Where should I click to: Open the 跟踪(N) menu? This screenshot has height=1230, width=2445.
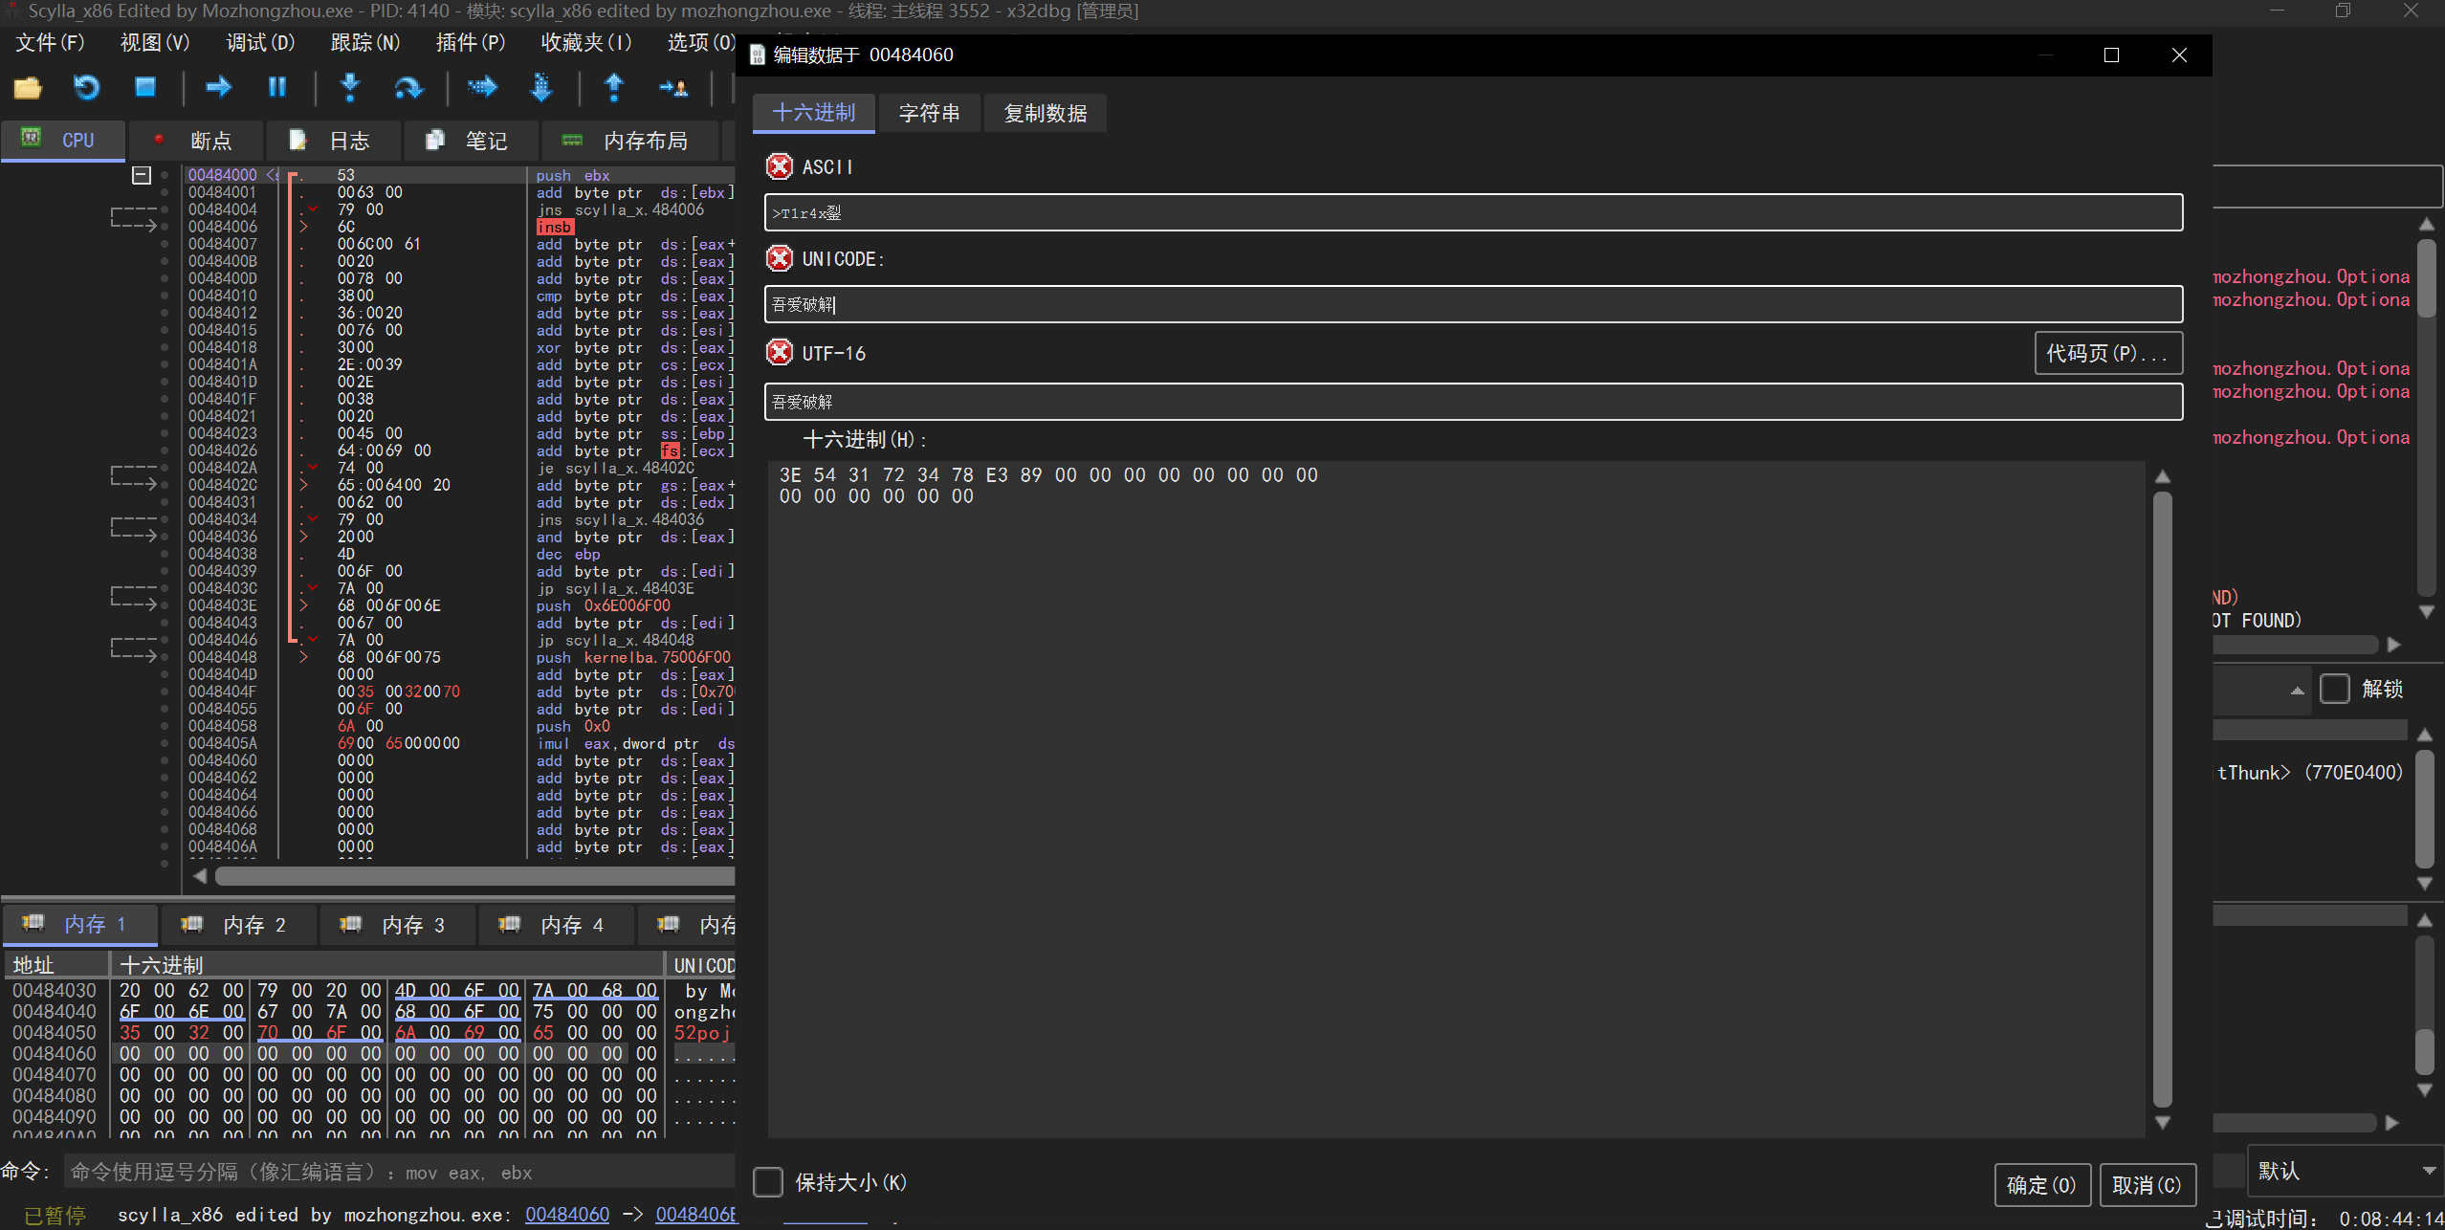click(x=365, y=43)
